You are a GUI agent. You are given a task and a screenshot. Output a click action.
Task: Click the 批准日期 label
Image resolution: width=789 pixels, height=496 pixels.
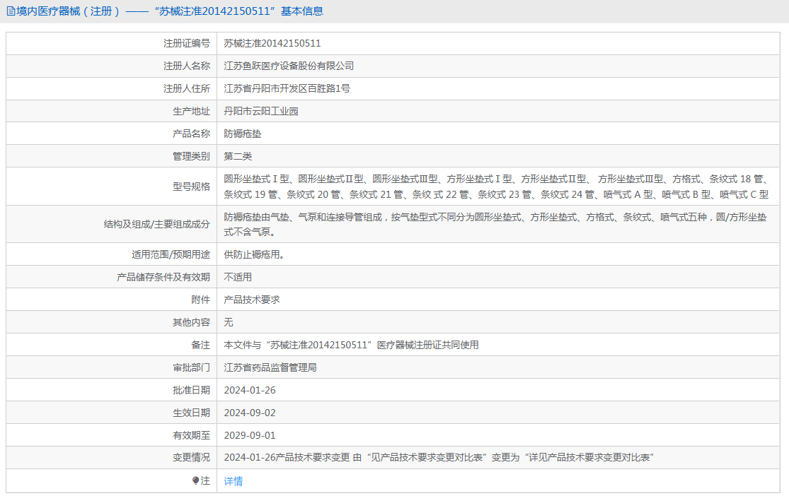191,390
